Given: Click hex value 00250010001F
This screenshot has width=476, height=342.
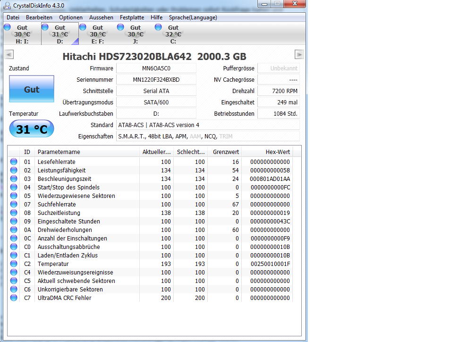Looking at the screenshot, I should (x=270, y=264).
